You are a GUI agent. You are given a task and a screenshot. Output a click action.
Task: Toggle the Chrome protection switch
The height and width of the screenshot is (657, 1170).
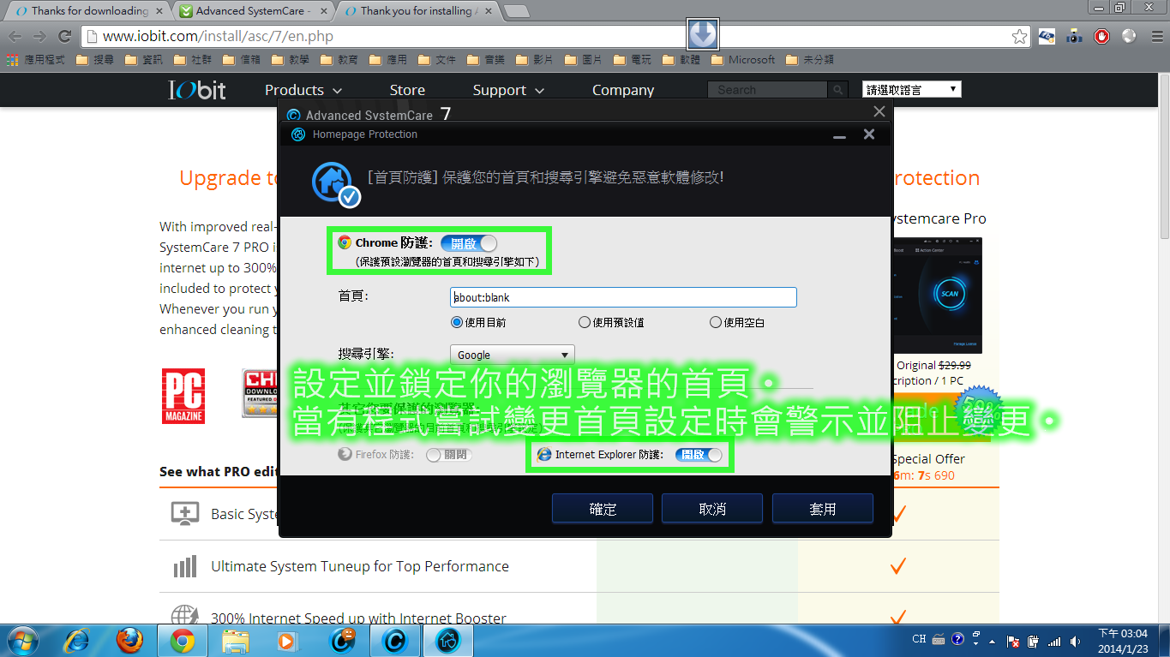469,243
